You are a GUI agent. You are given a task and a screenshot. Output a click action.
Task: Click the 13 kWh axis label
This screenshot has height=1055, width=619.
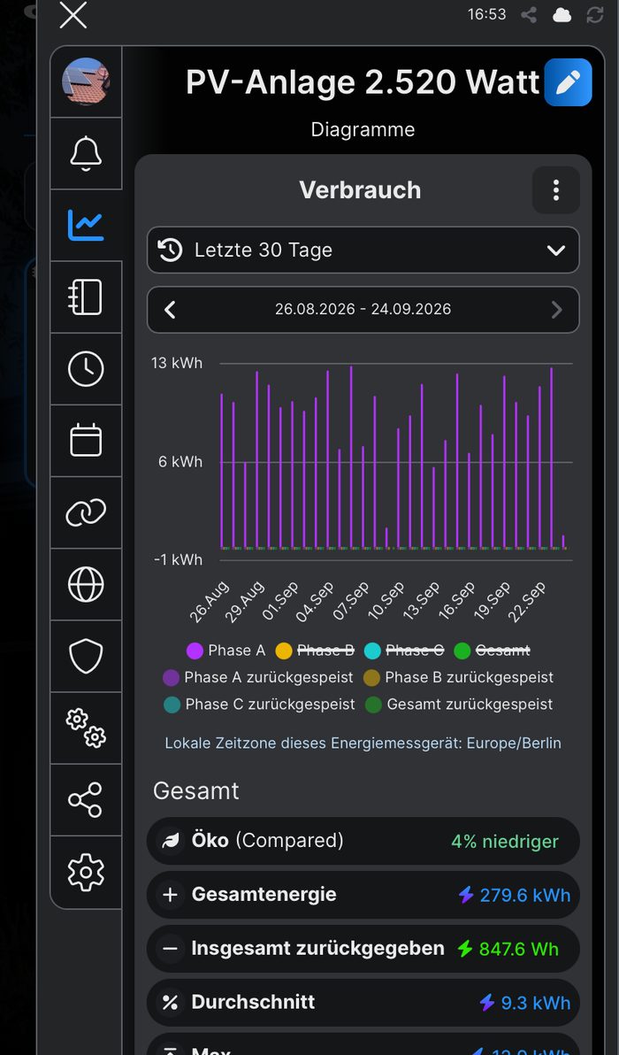177,364
